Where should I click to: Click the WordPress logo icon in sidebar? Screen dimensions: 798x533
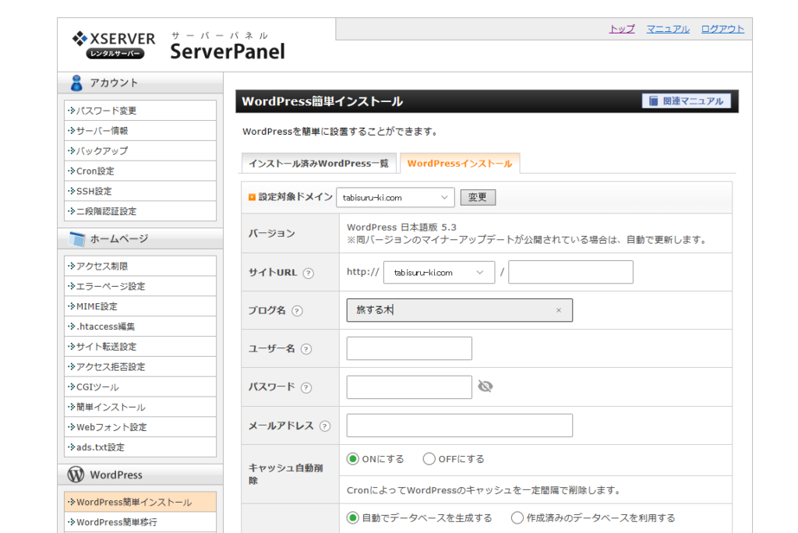[76, 475]
